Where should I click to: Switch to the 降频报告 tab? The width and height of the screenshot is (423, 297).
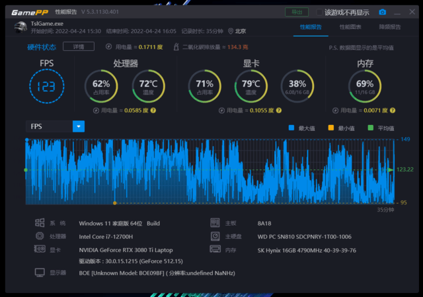389,27
